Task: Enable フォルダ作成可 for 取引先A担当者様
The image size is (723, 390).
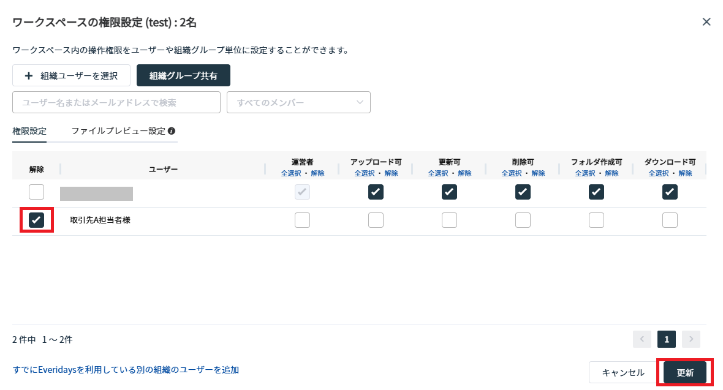Action: 596,220
